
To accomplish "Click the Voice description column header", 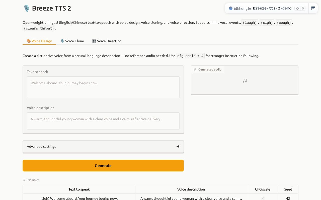I will point(191,189).
